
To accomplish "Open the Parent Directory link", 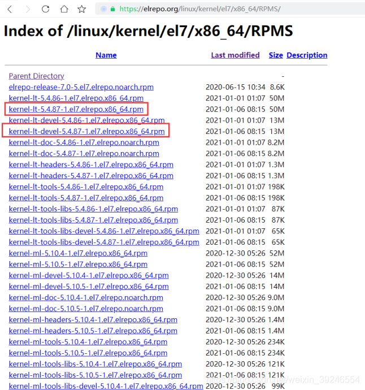I will (37, 76).
